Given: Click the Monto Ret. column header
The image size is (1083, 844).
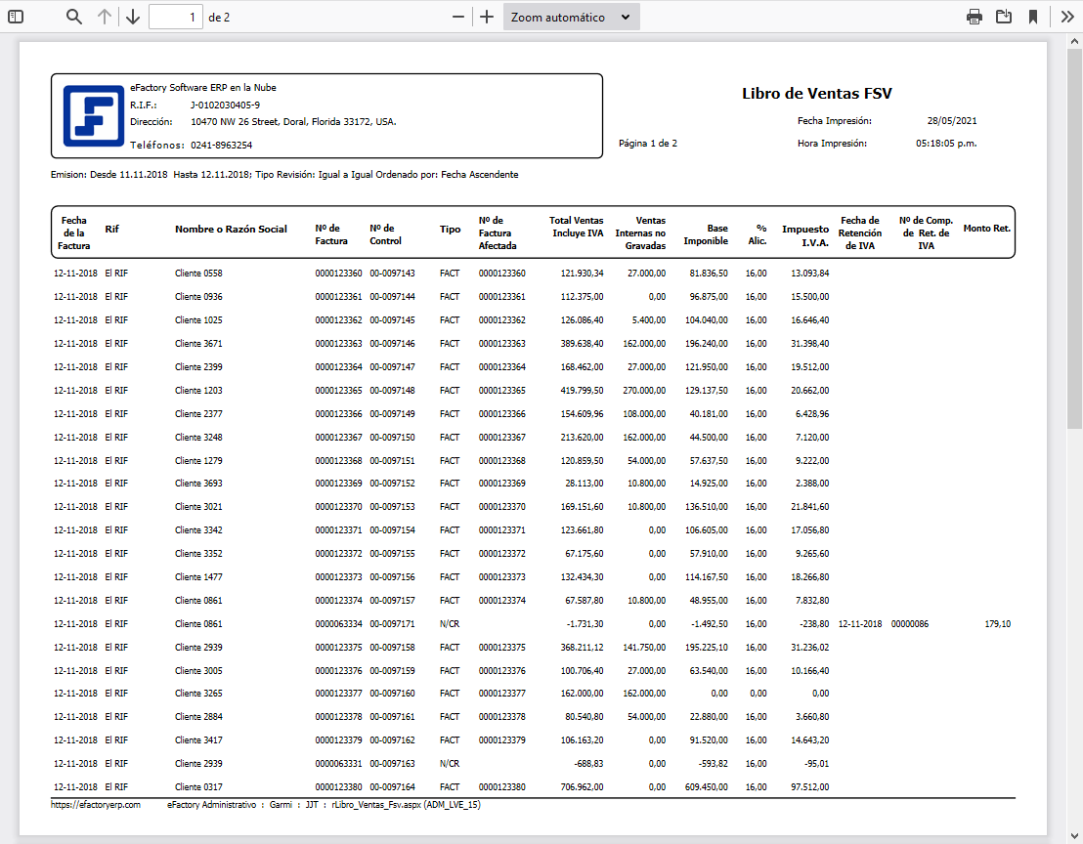Looking at the screenshot, I should [986, 229].
